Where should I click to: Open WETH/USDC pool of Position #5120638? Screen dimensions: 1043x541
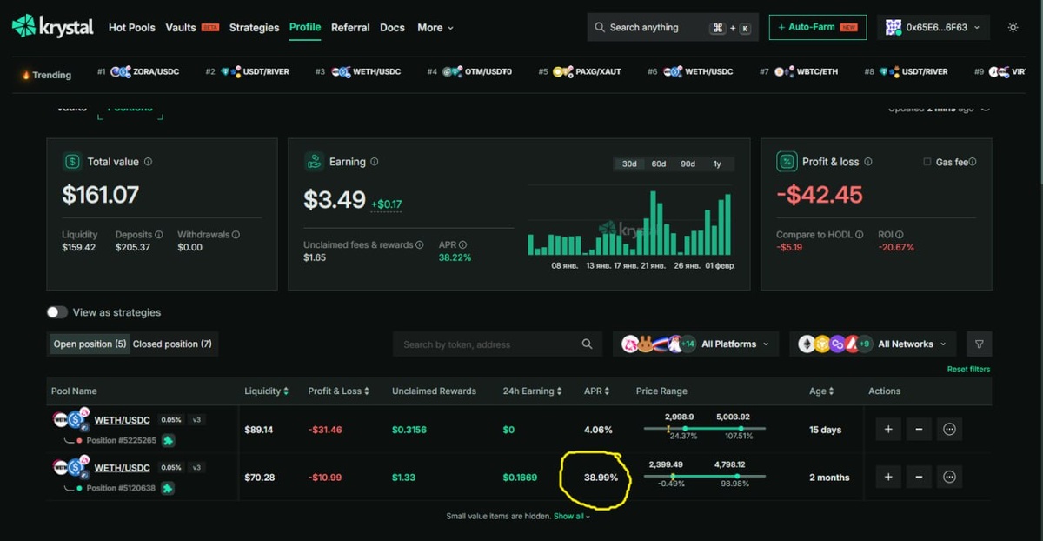122,468
